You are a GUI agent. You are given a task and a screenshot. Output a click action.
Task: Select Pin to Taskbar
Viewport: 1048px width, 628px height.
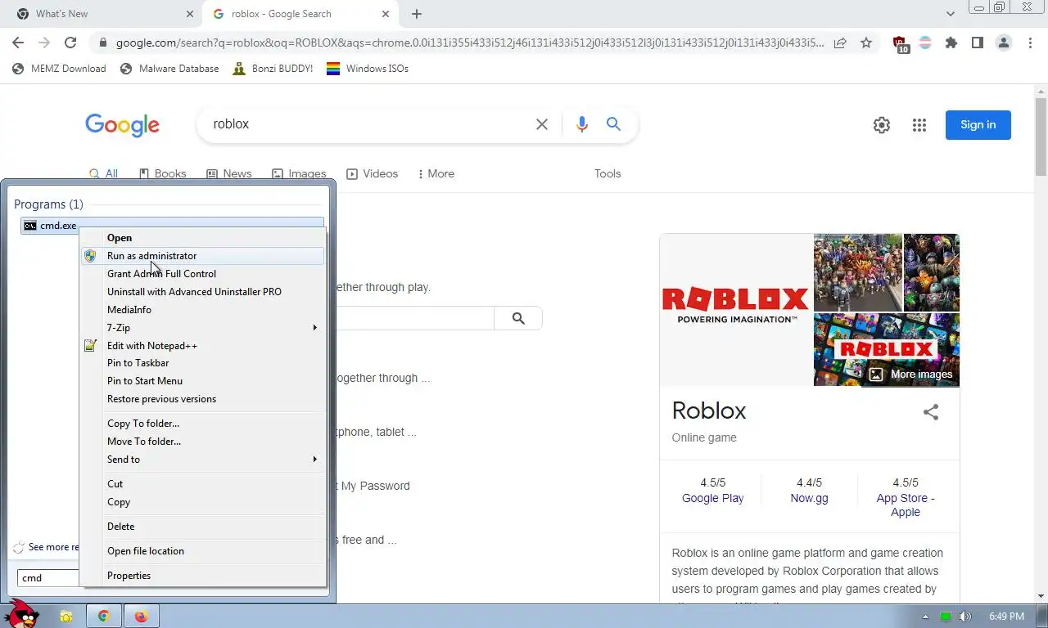202,363
